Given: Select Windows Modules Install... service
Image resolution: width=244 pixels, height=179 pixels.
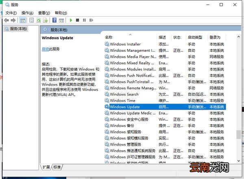Looking at the screenshot, I should click(165, 69).
